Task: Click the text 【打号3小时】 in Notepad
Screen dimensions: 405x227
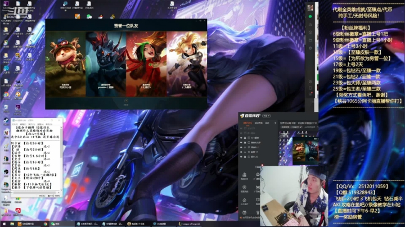Action: [33, 143]
